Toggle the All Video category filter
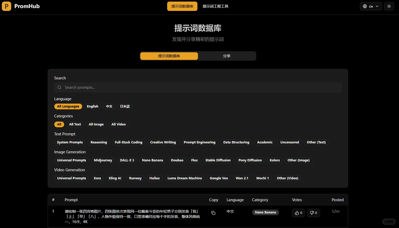Screen dimensions: 399x228 (x=119, y=124)
